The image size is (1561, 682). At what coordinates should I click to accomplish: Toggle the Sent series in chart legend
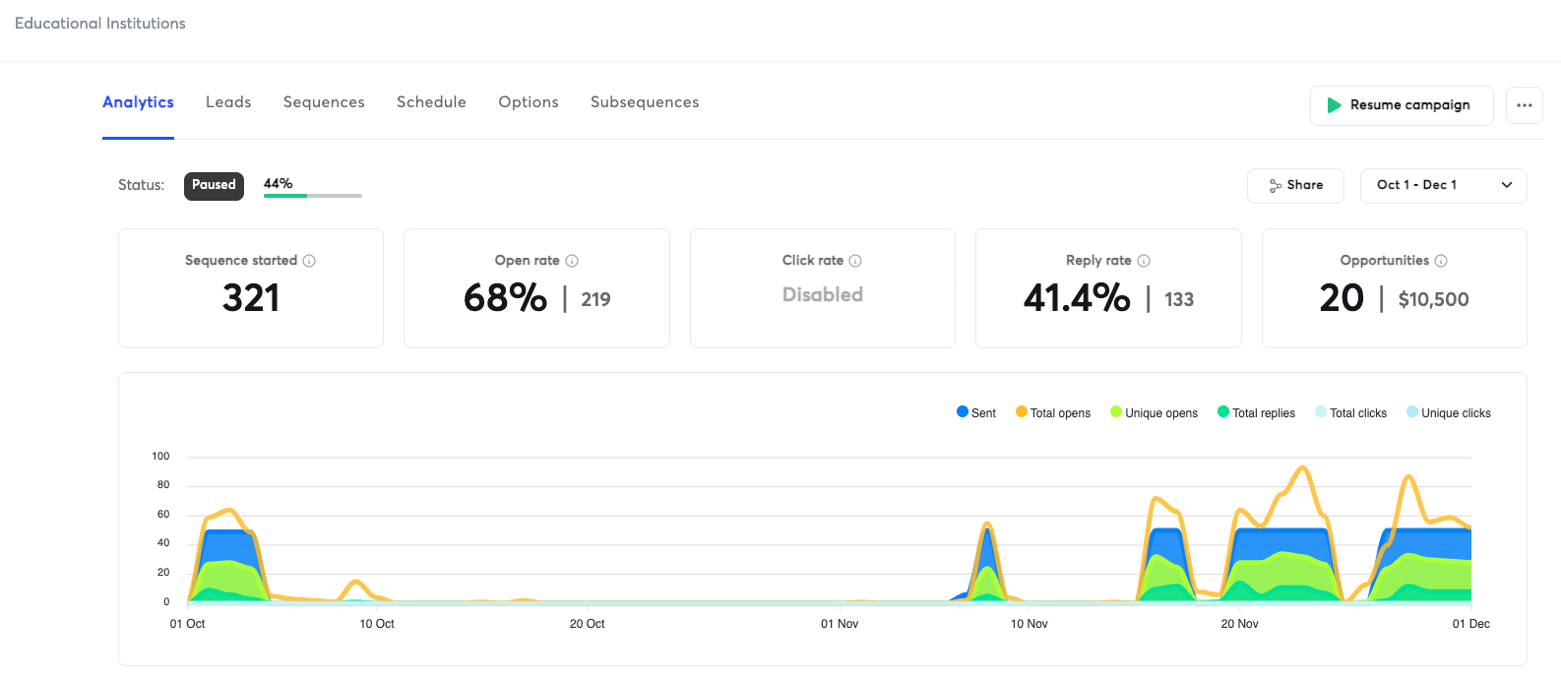[x=975, y=413]
